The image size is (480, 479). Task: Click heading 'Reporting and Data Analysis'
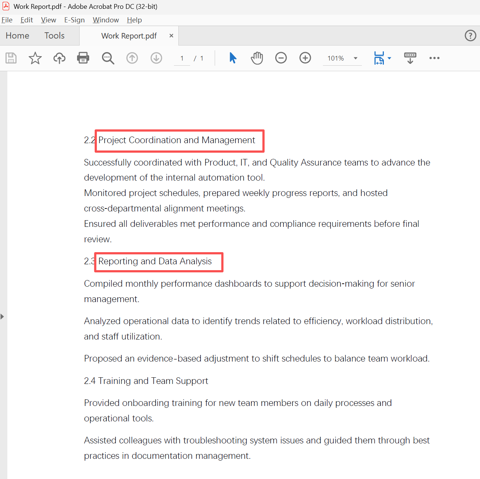point(155,261)
